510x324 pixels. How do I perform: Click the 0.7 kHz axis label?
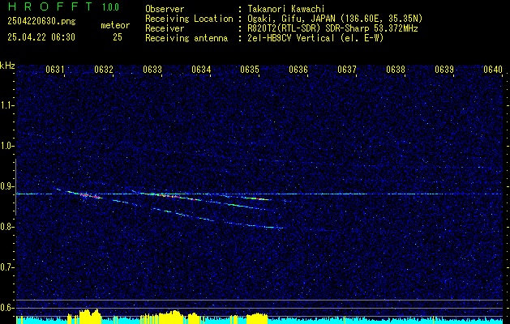tap(7, 267)
